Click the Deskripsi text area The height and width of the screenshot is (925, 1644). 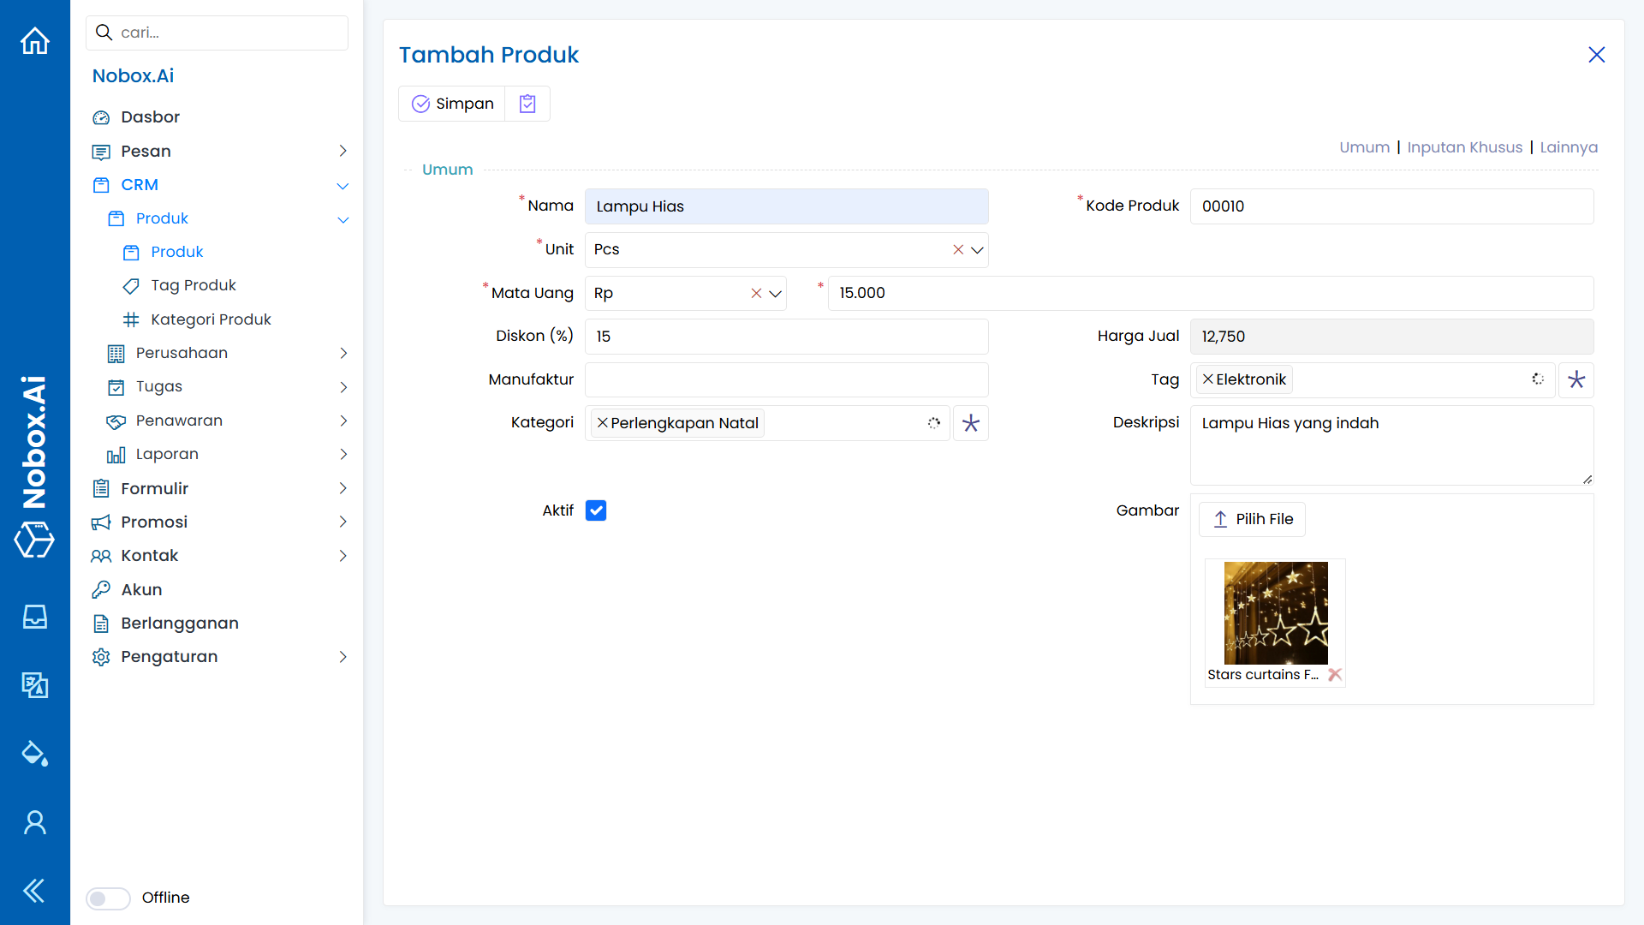(x=1391, y=445)
